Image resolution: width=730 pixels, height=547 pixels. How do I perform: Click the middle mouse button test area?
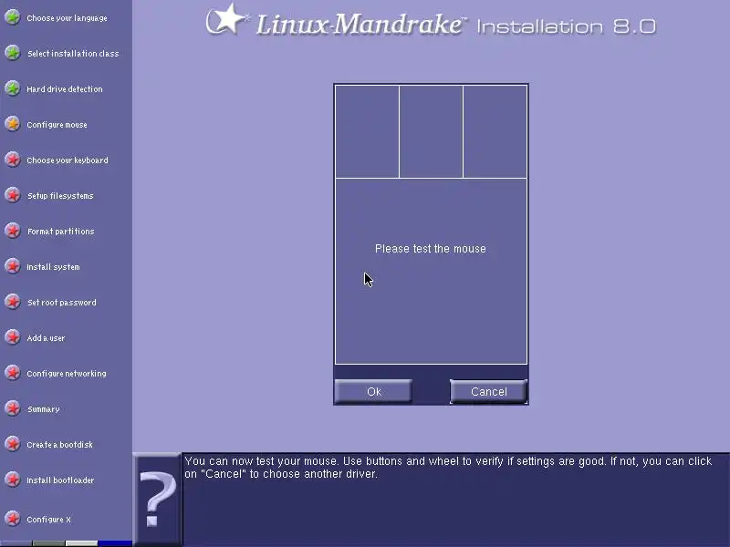431,131
